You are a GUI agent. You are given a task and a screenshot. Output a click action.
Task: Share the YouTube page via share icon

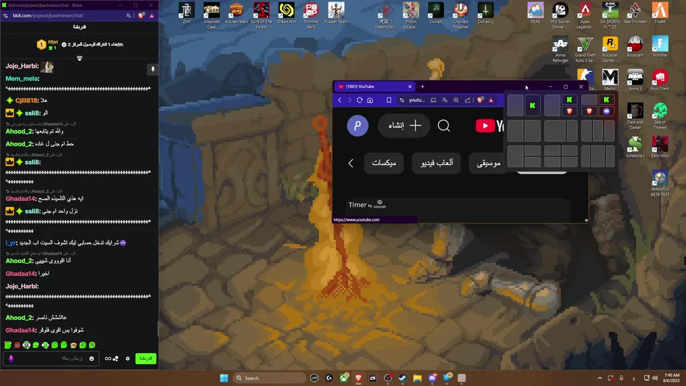click(x=468, y=100)
